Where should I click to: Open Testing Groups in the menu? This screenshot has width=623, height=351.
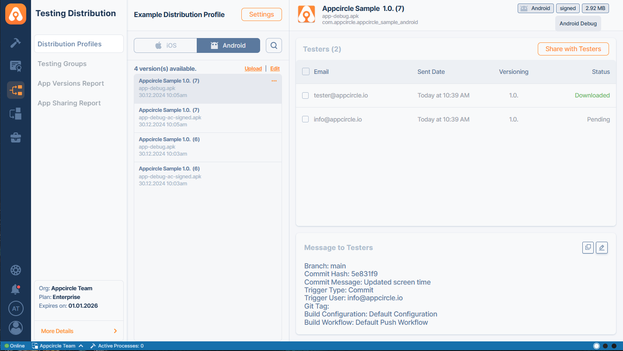tap(62, 64)
